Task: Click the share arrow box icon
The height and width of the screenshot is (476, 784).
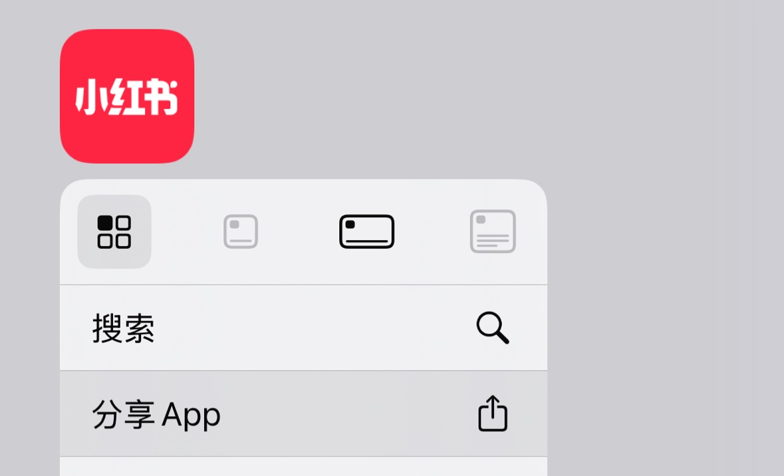Action: click(493, 413)
